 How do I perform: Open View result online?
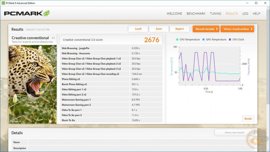237,29
